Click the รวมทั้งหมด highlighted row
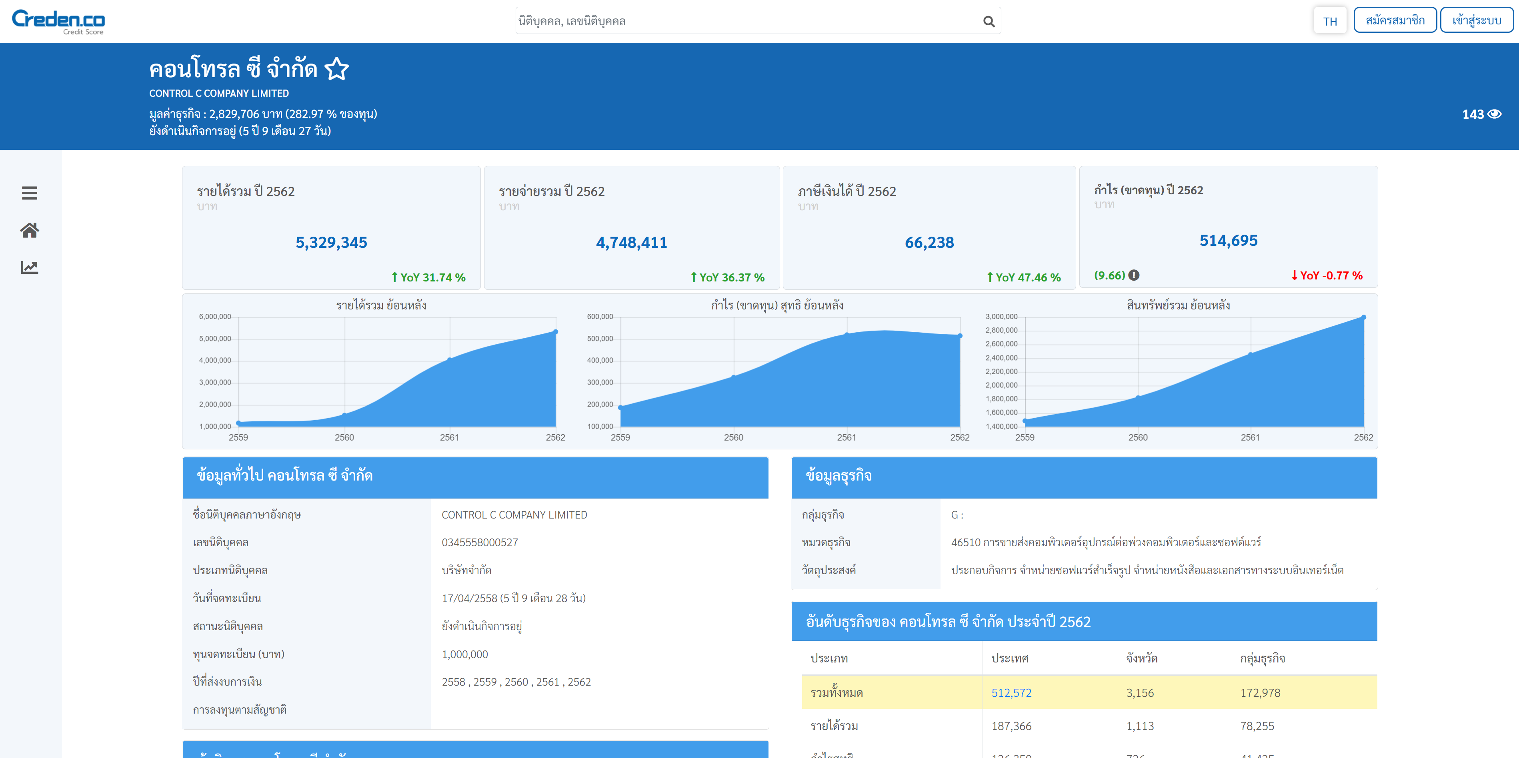This screenshot has height=758, width=1519. (1089, 692)
